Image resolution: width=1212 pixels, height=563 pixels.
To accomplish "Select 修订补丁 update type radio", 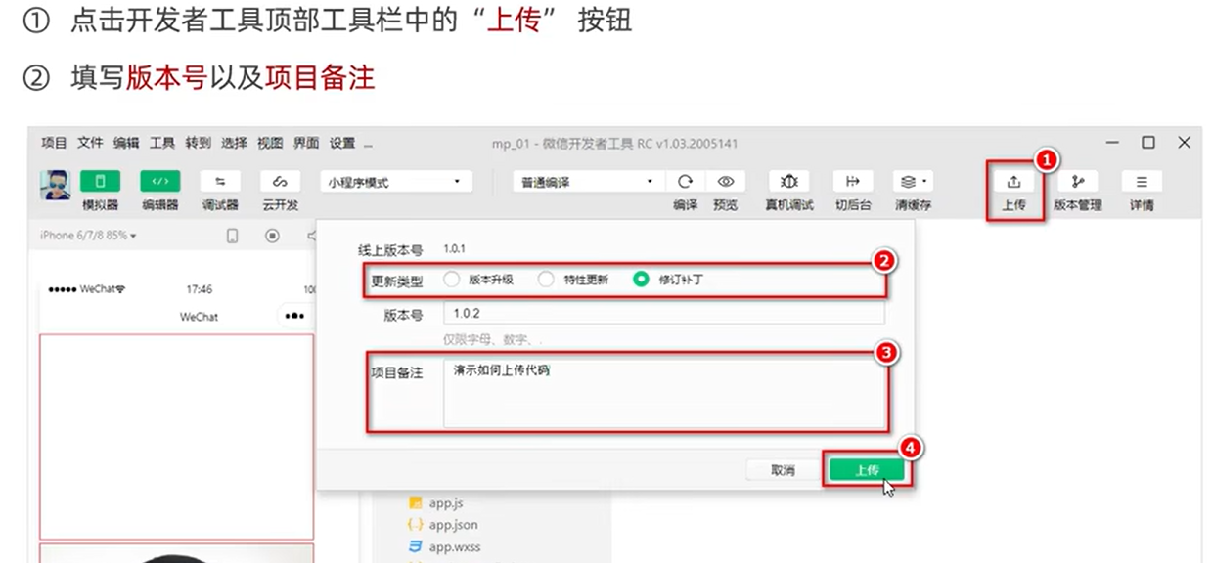I will (x=641, y=280).
